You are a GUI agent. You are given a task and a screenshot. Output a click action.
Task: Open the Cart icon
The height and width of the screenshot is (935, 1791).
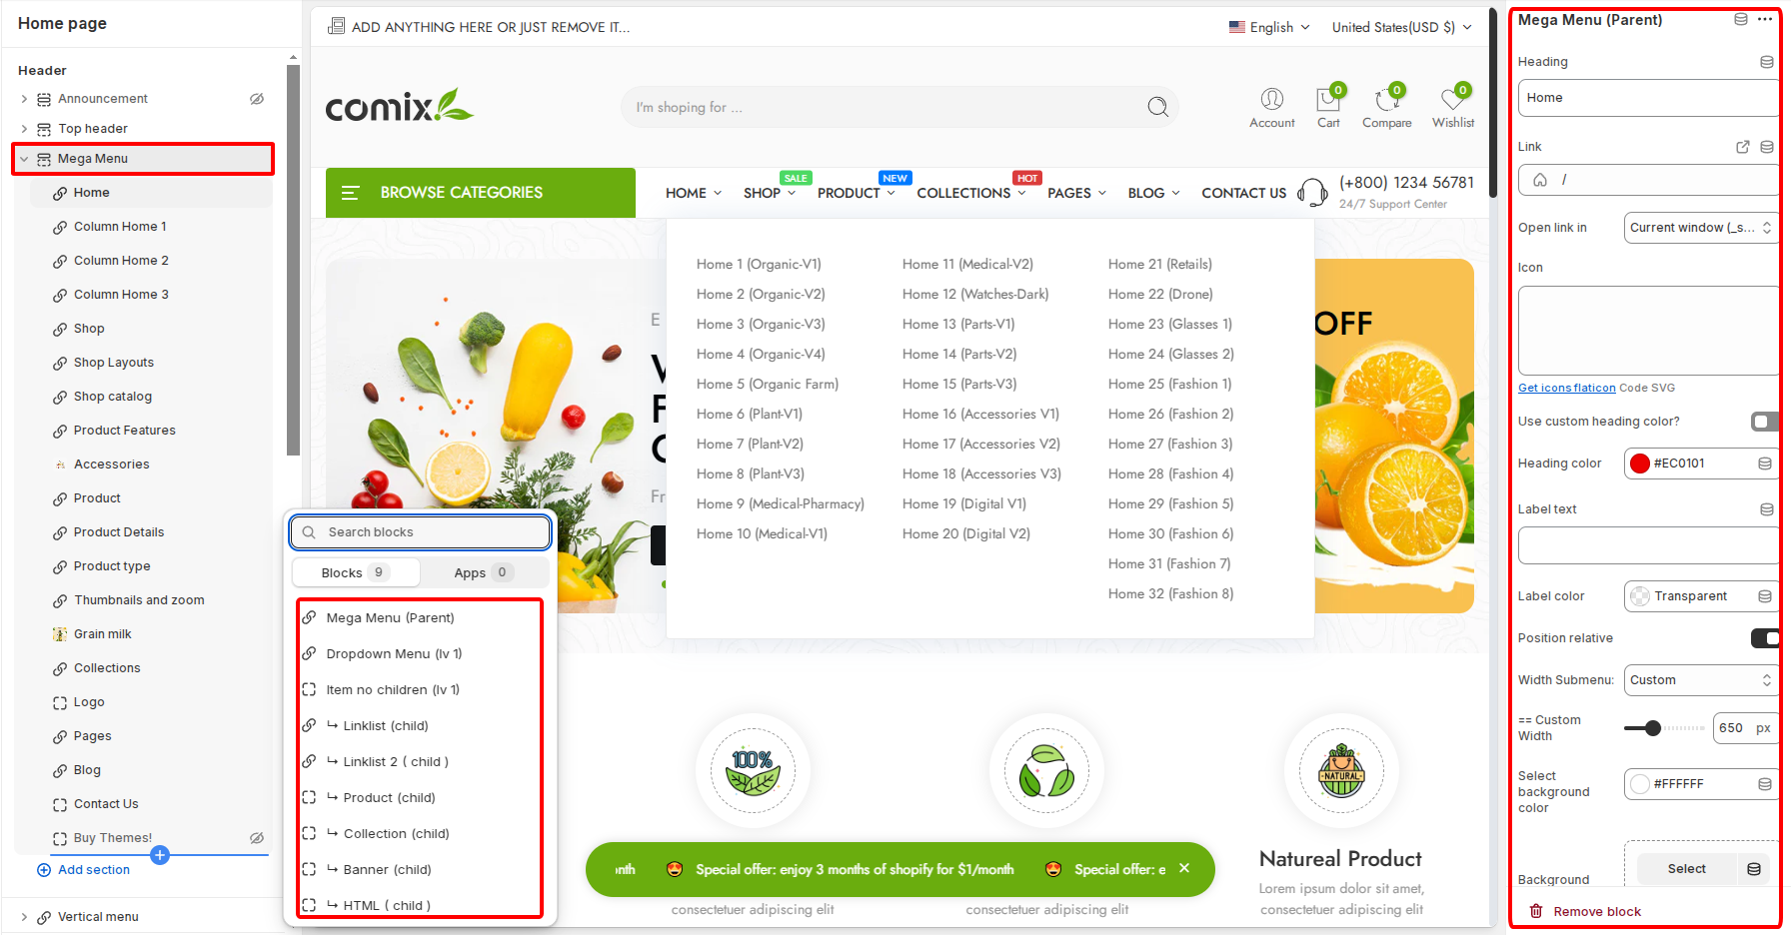point(1327,100)
